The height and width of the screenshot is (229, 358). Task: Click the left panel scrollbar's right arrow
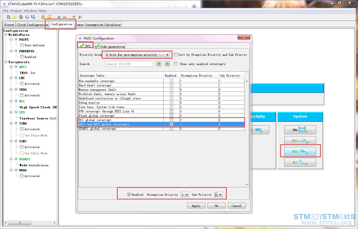[55, 223]
